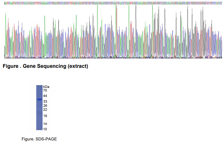Click the 70 kDa marker label
The width and height of the screenshot is (224, 143).
(45, 91)
